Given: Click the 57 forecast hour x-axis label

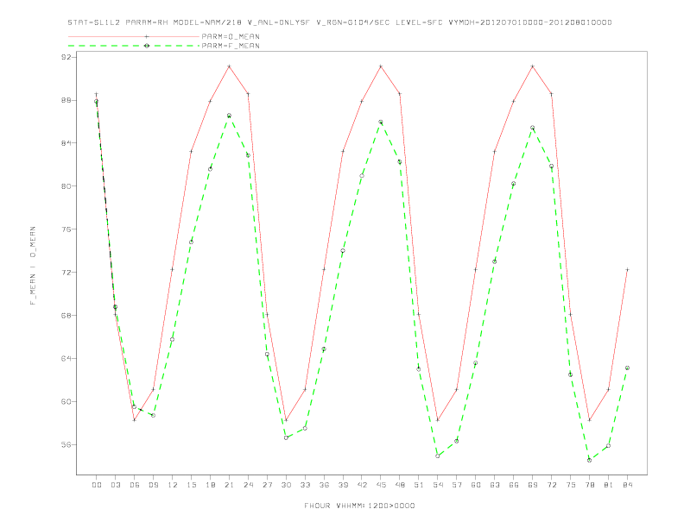Looking at the screenshot, I should [457, 485].
